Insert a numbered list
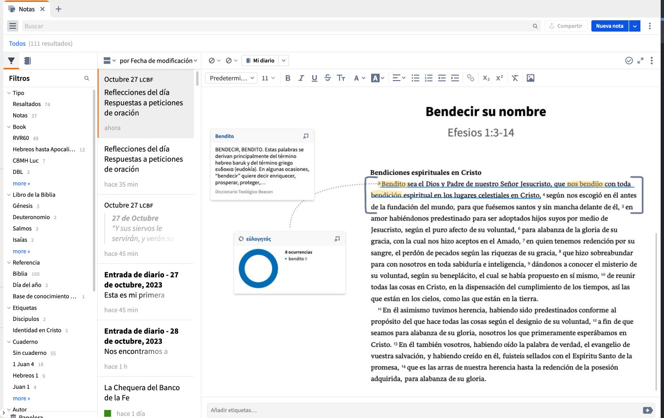This screenshot has width=664, height=418. point(429,78)
